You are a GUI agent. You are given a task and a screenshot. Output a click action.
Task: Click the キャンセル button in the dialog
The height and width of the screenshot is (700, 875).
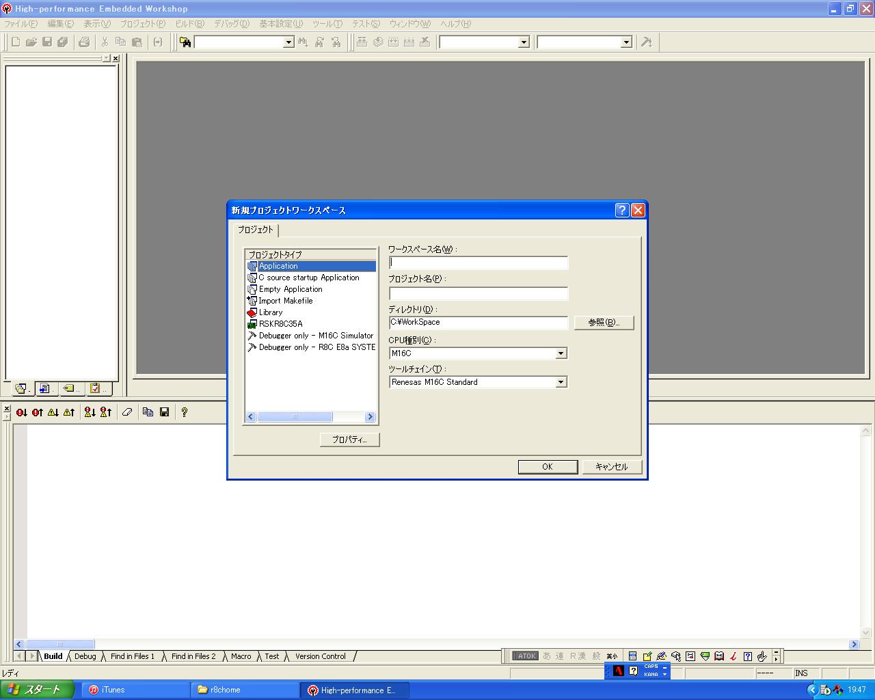611,467
